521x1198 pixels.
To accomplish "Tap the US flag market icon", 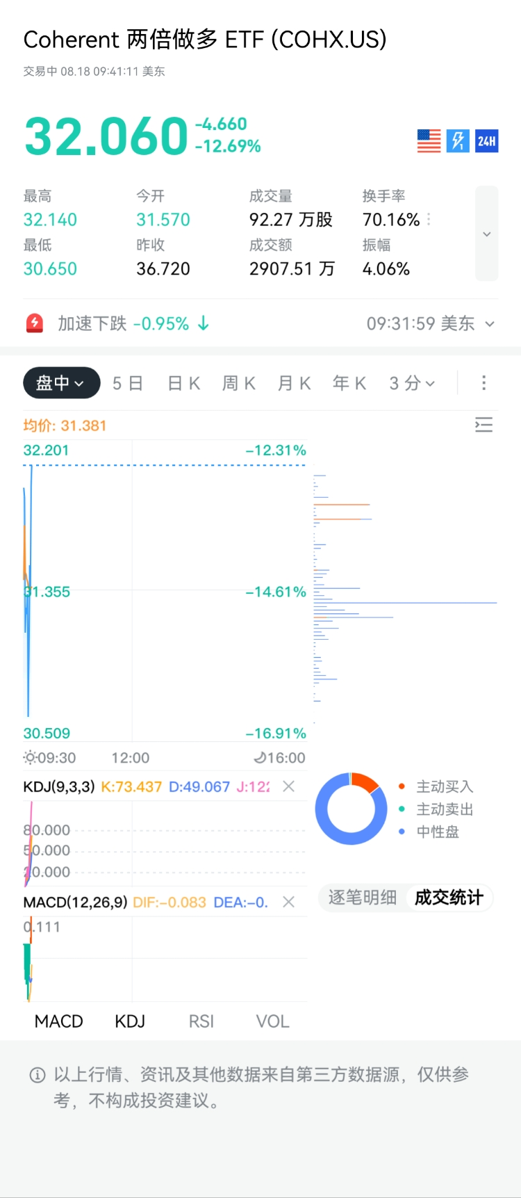I will (429, 141).
